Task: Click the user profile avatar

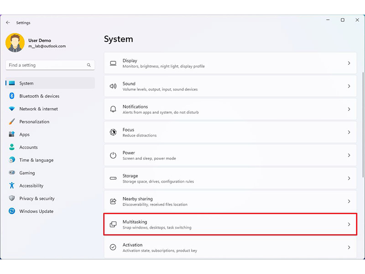Action: (15, 43)
